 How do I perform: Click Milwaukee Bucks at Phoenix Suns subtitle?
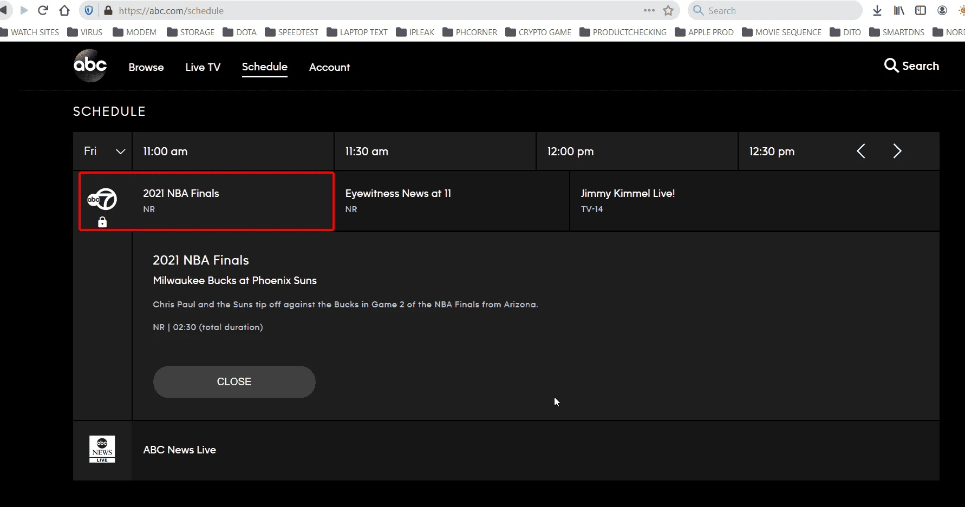[234, 280]
